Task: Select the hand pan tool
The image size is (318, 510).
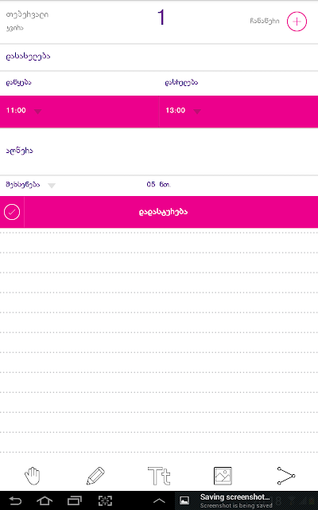Action: [33, 476]
